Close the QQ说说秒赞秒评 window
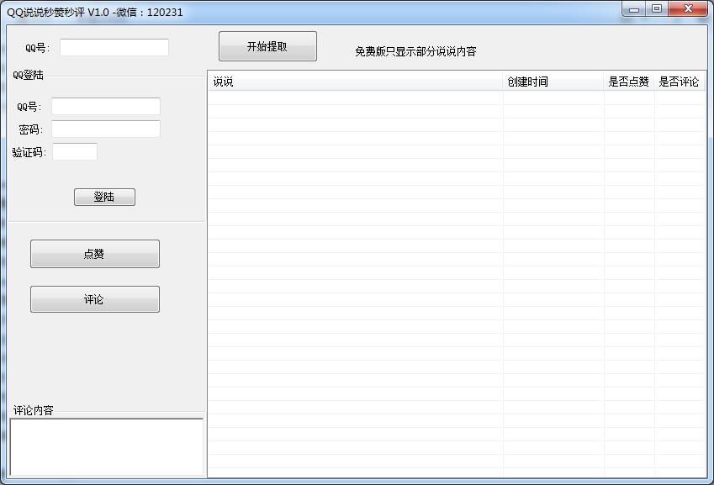Screen dimensions: 714x485 688,9
